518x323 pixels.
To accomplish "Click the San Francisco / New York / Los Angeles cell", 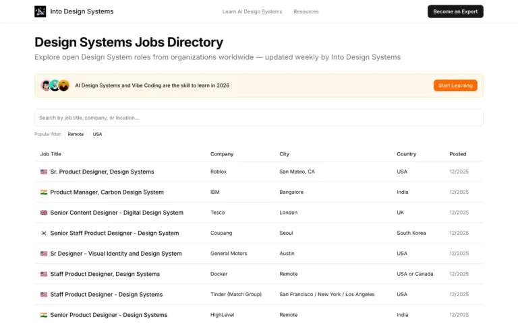I will pyautogui.click(x=327, y=294).
